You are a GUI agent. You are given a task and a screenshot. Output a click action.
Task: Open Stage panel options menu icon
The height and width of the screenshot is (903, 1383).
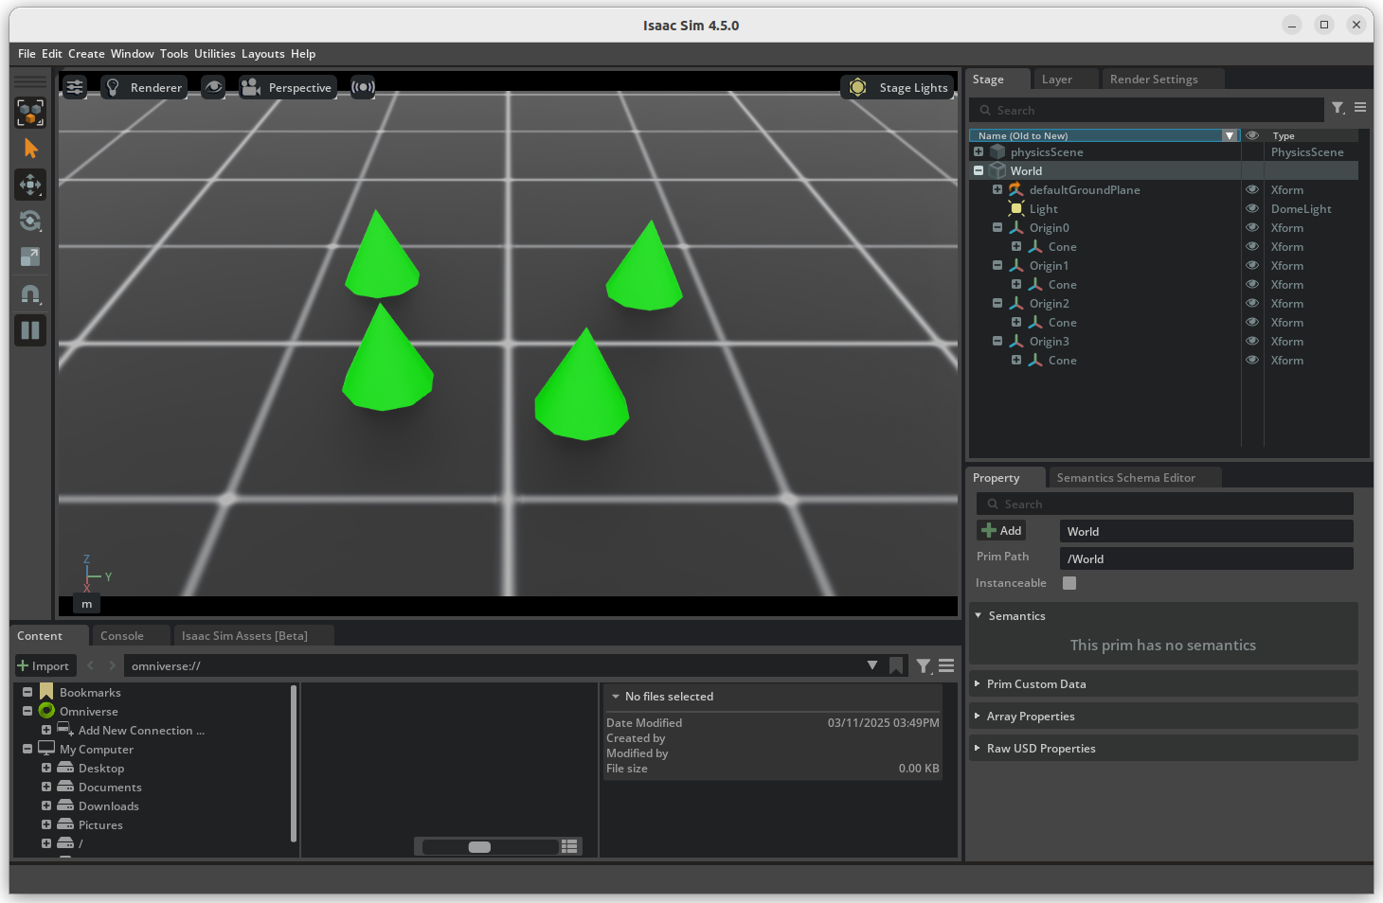[x=1360, y=108]
